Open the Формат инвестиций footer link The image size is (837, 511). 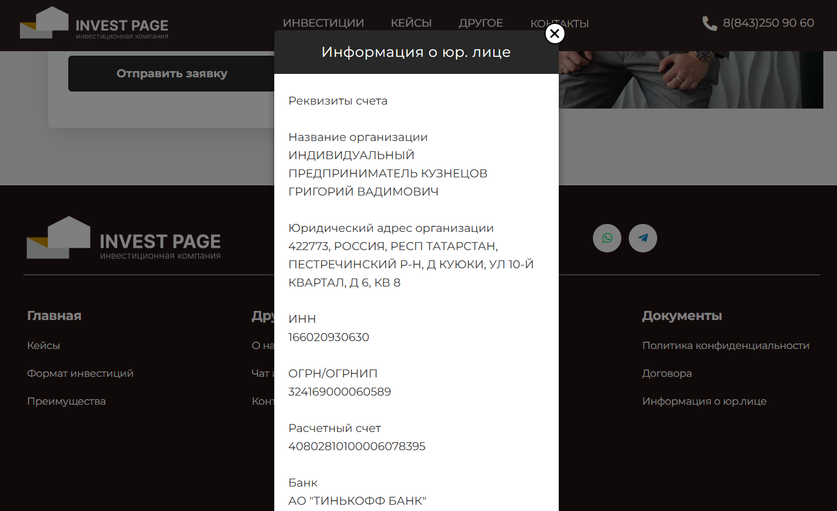click(80, 373)
